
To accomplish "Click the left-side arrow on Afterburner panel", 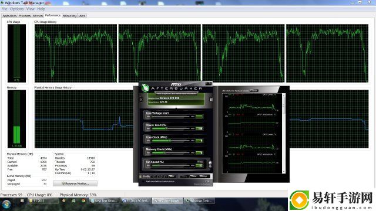I will 141,99.
